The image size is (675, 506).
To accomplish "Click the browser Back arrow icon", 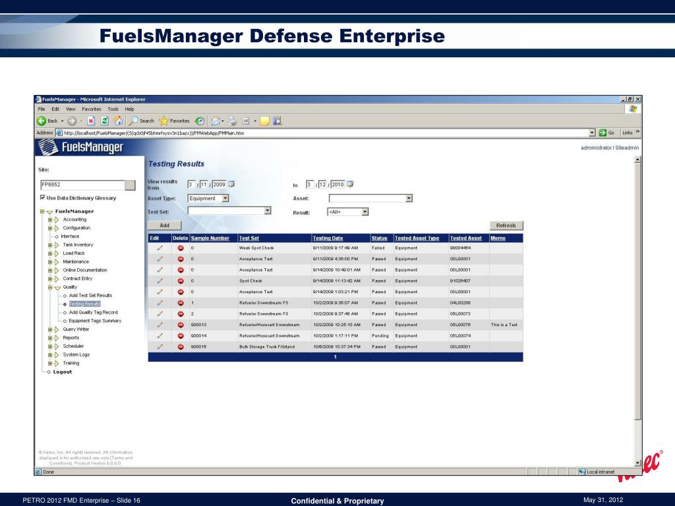I will tap(42, 121).
